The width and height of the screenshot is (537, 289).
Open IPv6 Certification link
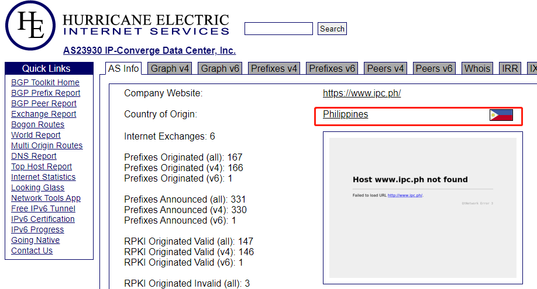coord(43,219)
